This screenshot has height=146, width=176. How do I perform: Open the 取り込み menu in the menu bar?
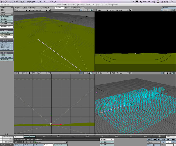[31, 2]
